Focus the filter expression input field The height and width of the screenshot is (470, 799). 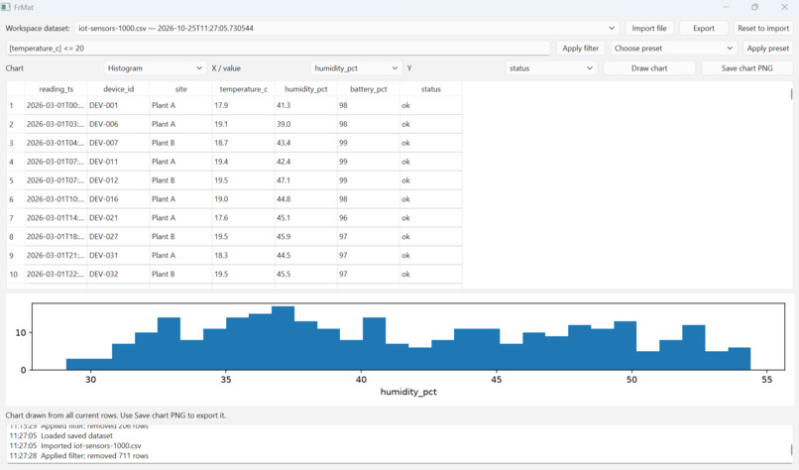point(279,48)
